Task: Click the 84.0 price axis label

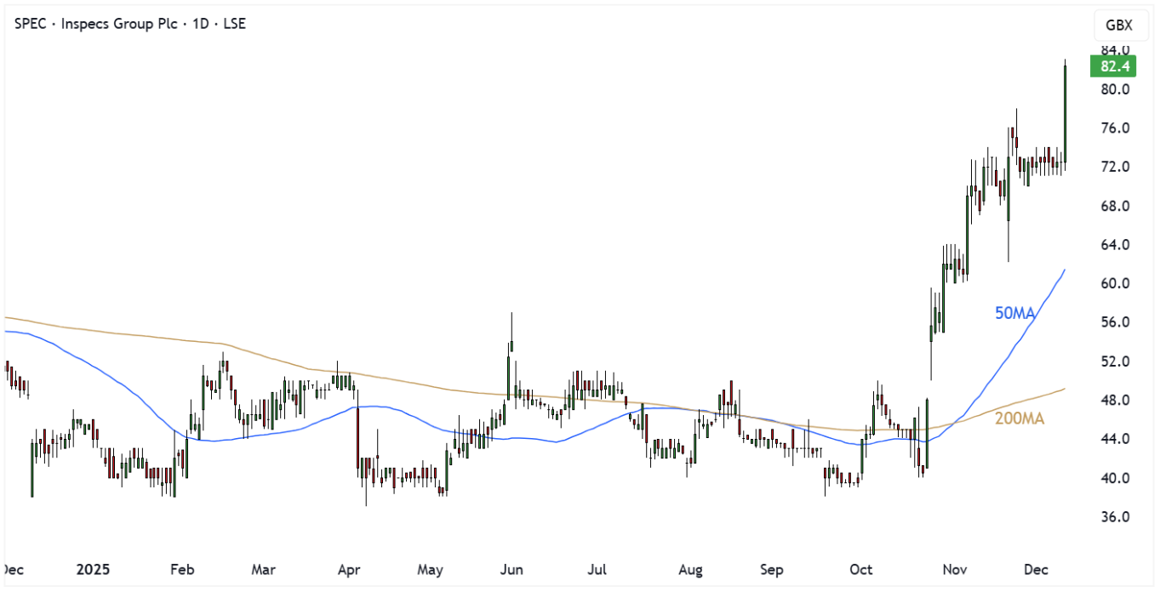Action: tap(1114, 49)
